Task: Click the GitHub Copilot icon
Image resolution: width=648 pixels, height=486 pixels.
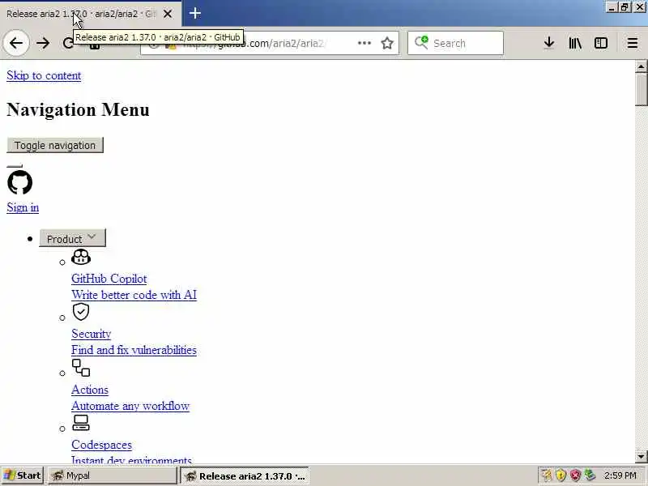Action: (81, 257)
